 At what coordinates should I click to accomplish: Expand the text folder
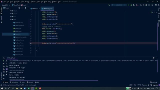[x=10, y=17]
